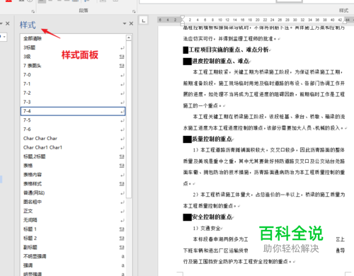354x276 pixels.
Task: Close the left navigation pane
Action: 8,23
